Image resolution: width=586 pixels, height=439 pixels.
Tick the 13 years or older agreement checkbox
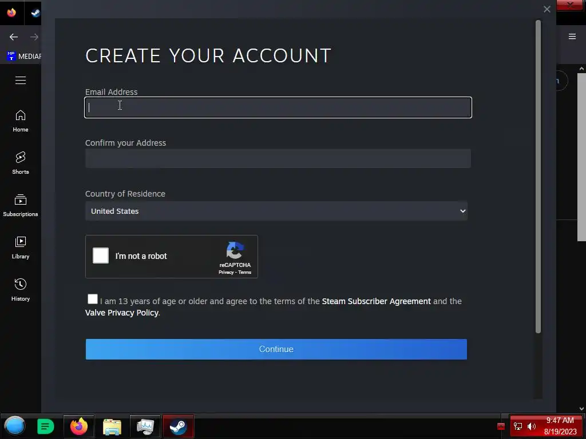pos(92,299)
